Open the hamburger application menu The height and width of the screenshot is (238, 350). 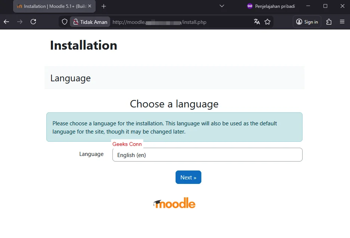coord(343,22)
